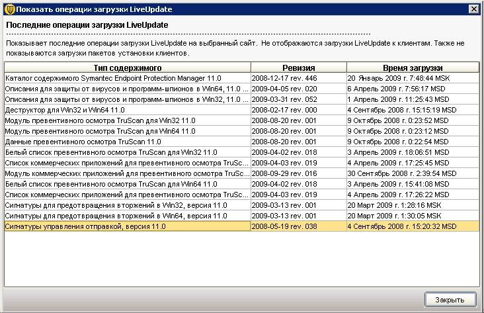
Task: Sort by Ревизия column header
Action: coord(299,67)
